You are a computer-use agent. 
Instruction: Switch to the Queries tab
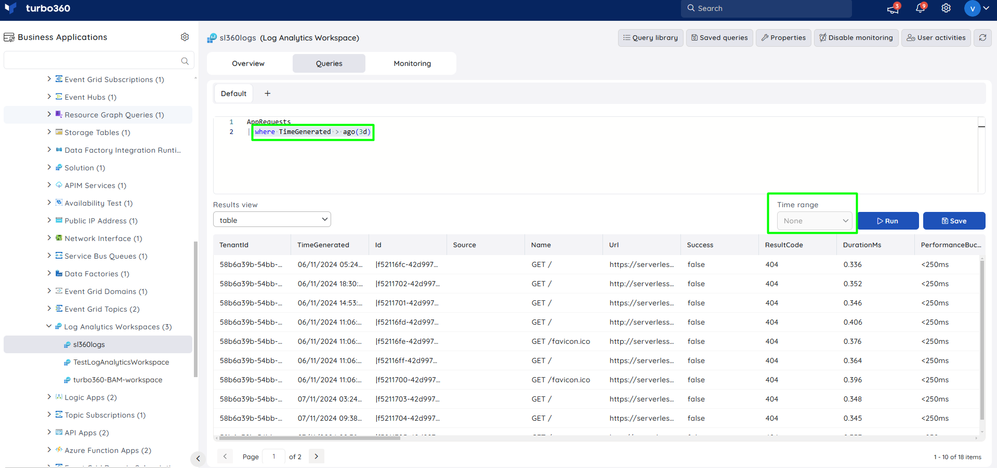tap(329, 63)
